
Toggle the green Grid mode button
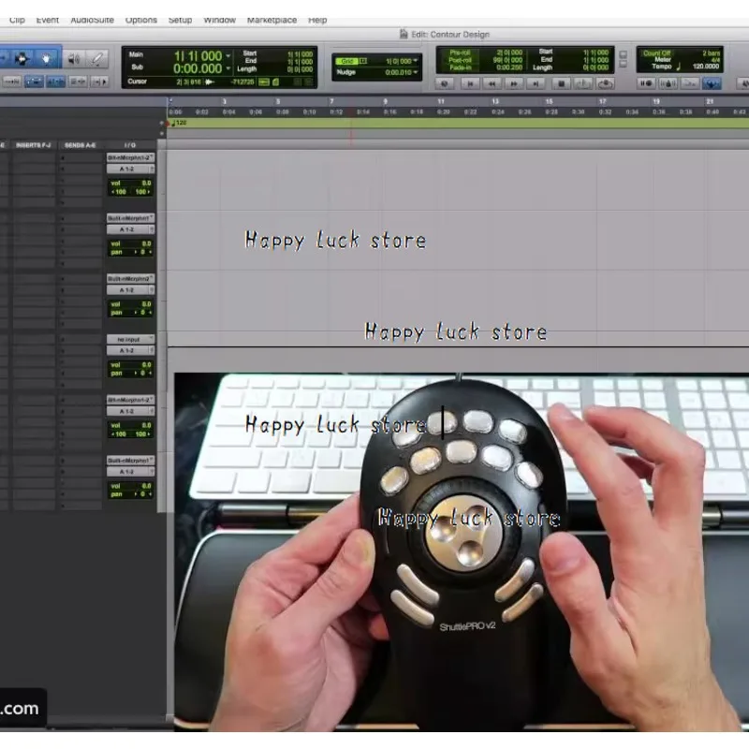pyautogui.click(x=346, y=61)
